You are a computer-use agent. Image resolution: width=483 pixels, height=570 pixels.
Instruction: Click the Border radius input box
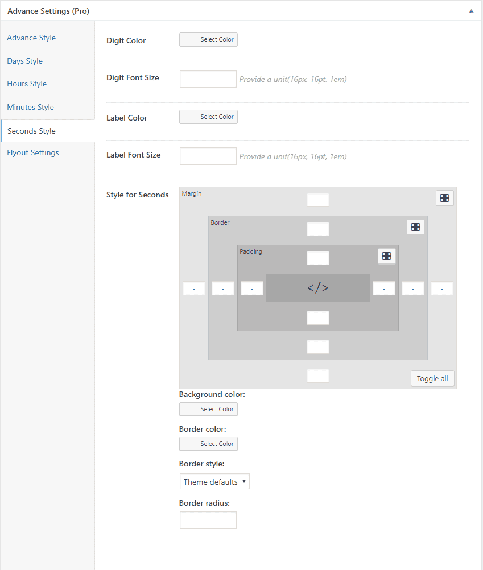point(208,520)
